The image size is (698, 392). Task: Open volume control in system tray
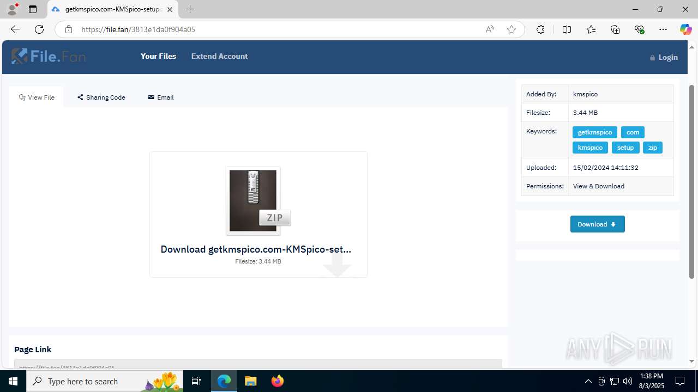(x=628, y=381)
